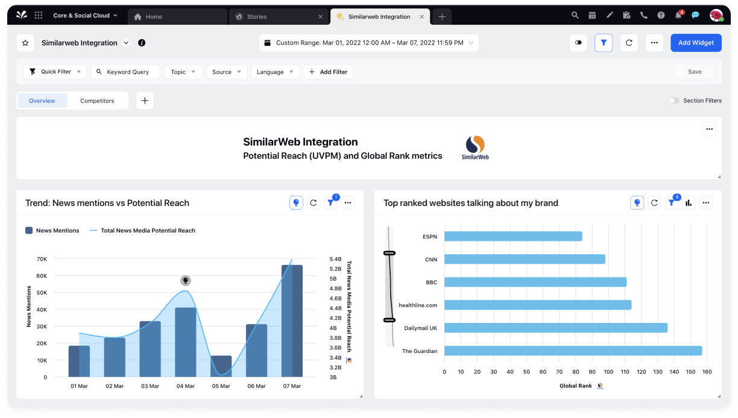This screenshot has width=738, height=418.
Task: Click the Add Widget button
Action: 696,43
